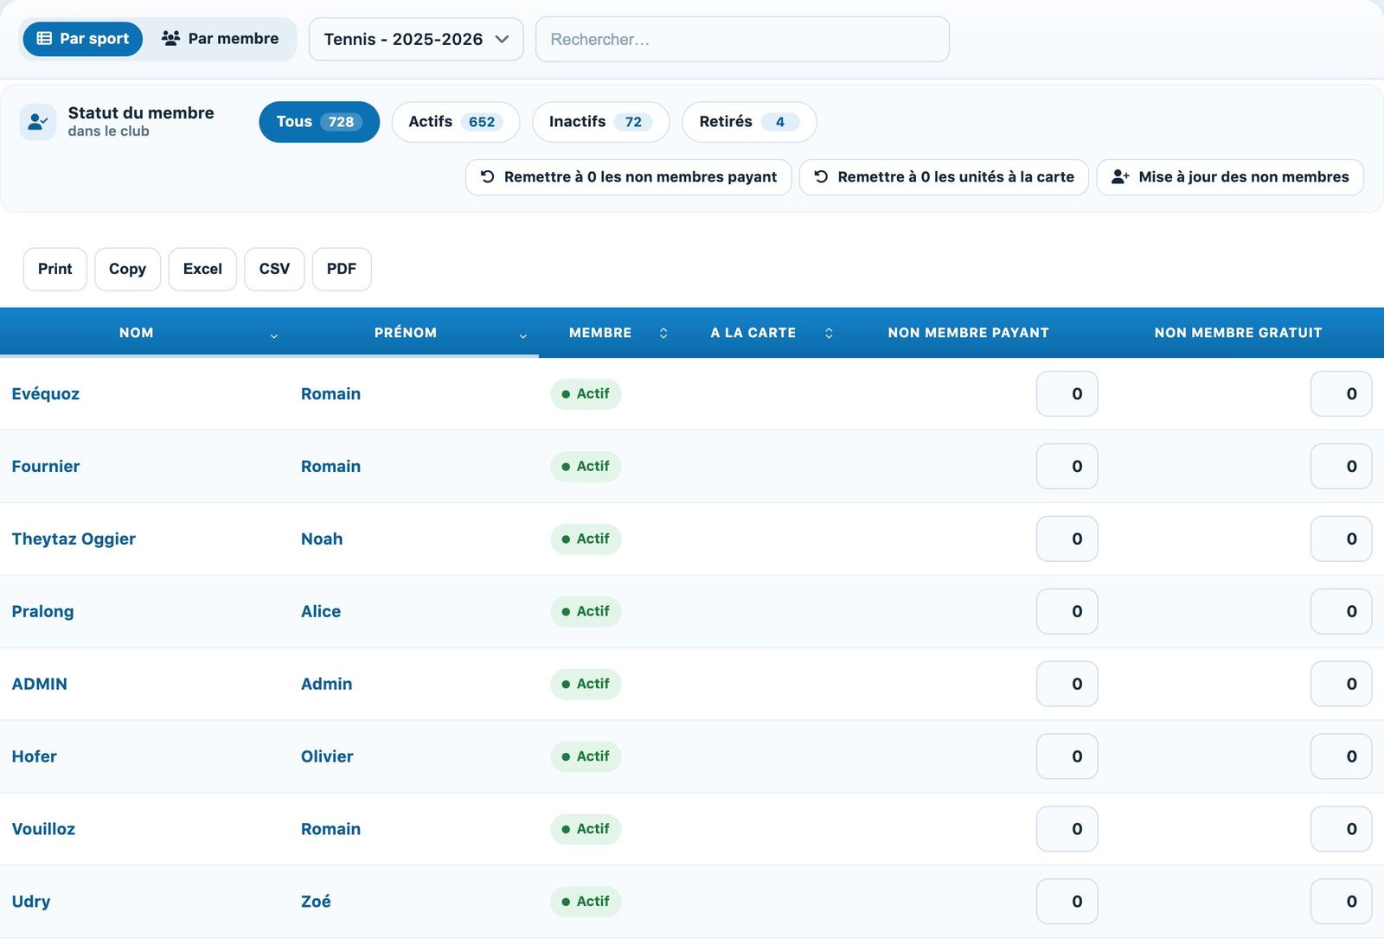Filter by Actifs members

tap(456, 122)
